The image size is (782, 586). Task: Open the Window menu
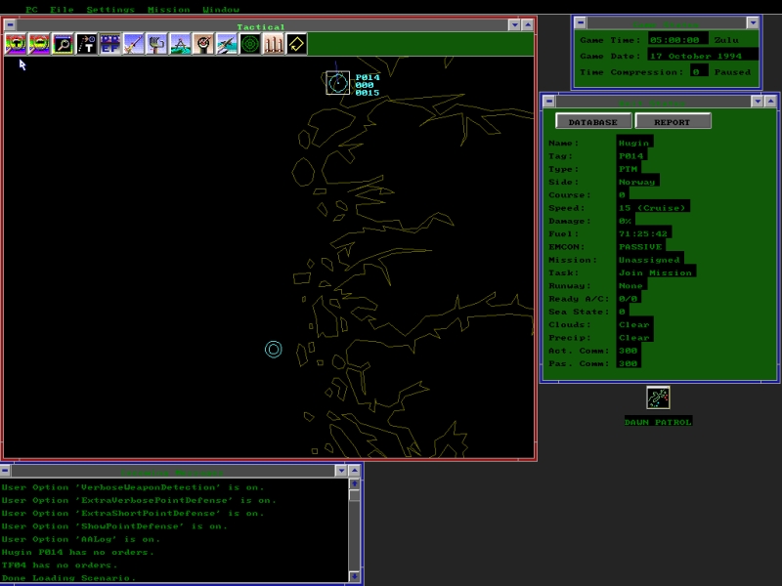point(221,9)
